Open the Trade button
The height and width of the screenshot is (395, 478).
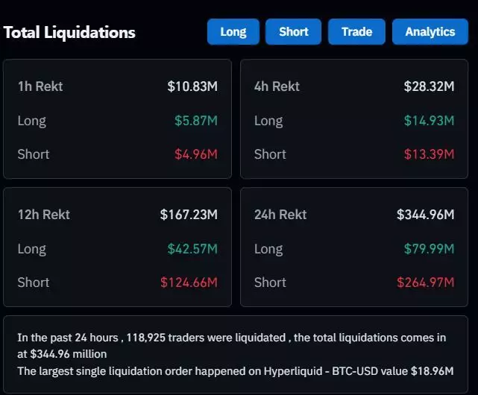tap(356, 32)
